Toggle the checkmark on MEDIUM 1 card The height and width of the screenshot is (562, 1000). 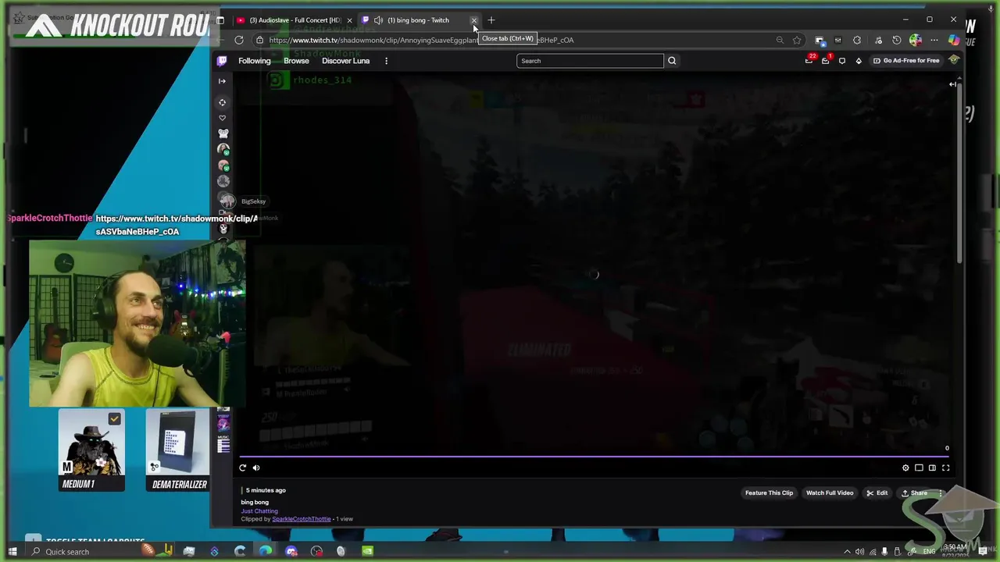coord(115,419)
